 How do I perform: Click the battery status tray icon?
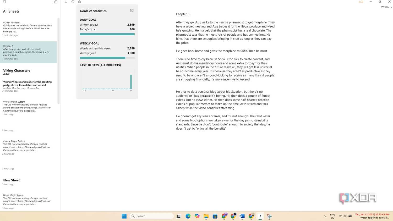(350, 216)
